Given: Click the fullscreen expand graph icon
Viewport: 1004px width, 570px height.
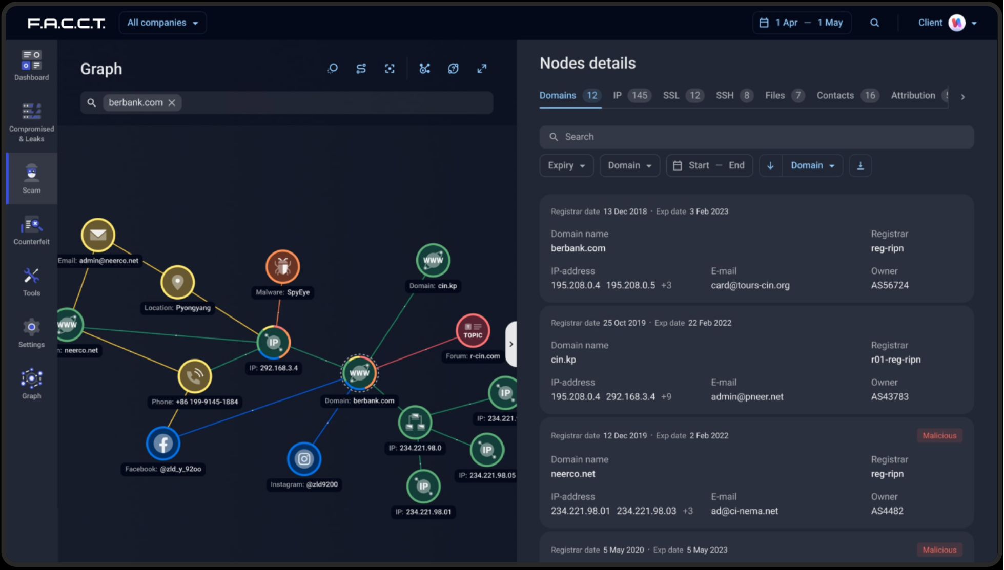Looking at the screenshot, I should [x=482, y=69].
